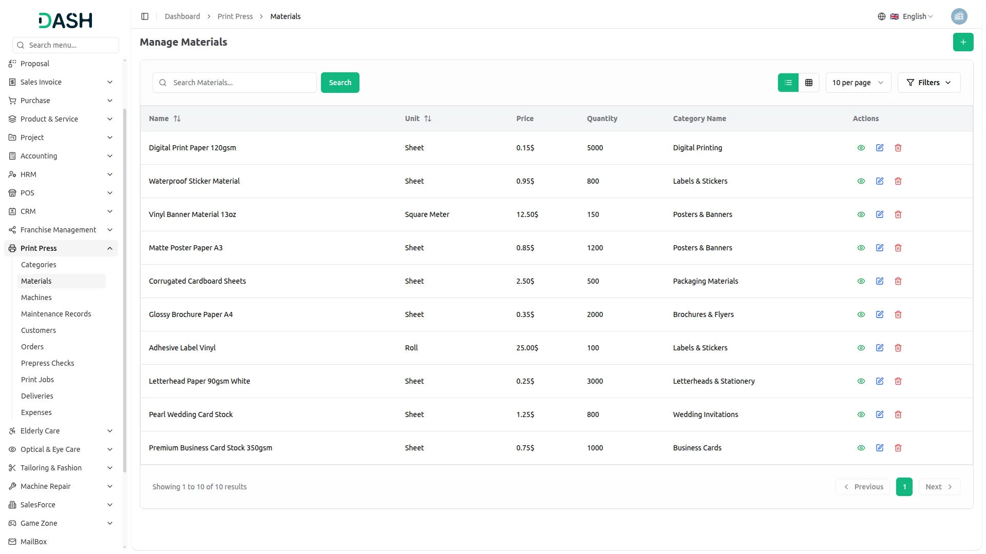The image size is (986, 554).
Task: Delete Digital Print Paper 120gsm entry
Action: (898, 148)
